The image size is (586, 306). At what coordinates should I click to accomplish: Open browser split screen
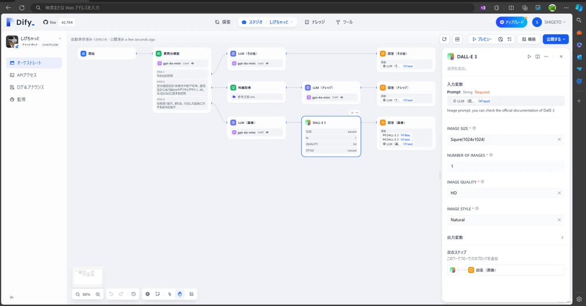tap(511, 8)
